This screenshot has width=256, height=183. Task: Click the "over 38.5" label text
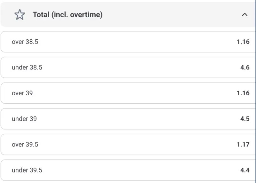(x=25, y=42)
